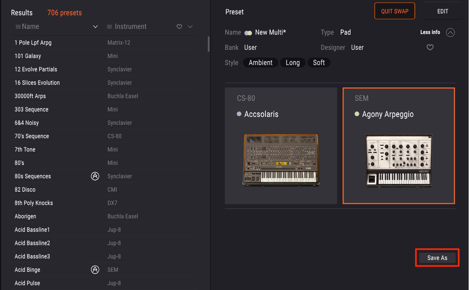The height and width of the screenshot is (290, 469).
Task: Click the sort lines icon beside Name column
Action: (18, 27)
